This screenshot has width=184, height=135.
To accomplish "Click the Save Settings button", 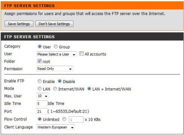I will [x=19, y=24].
